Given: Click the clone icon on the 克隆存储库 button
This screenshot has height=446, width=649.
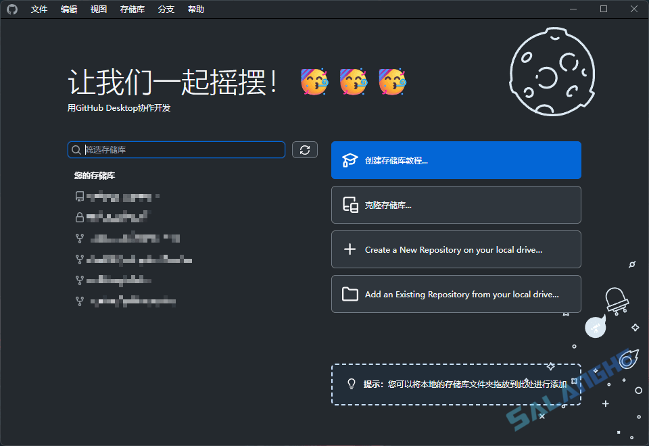Looking at the screenshot, I should [350, 203].
